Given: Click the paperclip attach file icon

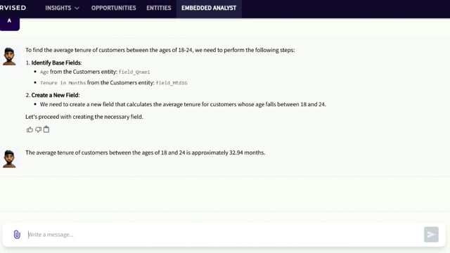Looking at the screenshot, I should (x=17, y=234).
